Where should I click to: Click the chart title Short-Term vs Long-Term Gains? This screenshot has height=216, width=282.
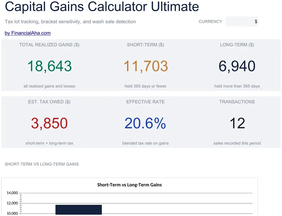(x=129, y=185)
